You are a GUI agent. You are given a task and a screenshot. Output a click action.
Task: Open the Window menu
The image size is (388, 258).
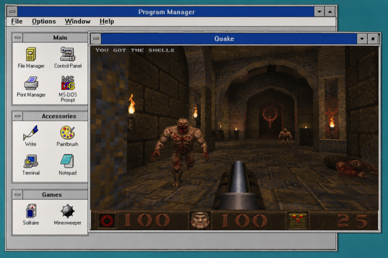(x=77, y=22)
